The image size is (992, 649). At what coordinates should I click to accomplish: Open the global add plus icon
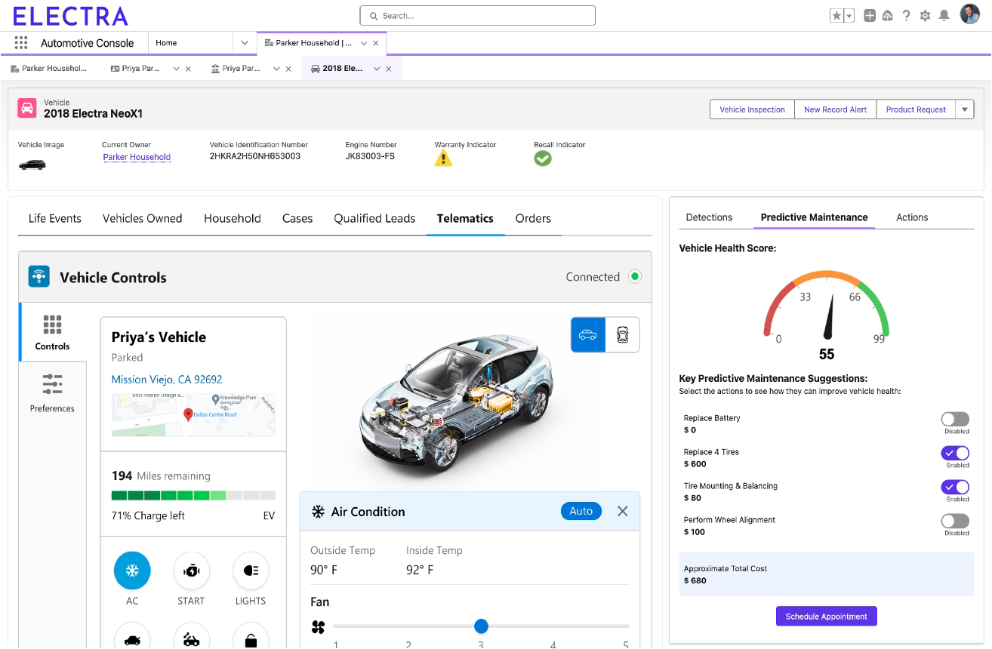coord(870,15)
